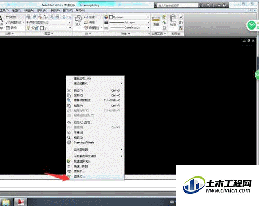Choose 放弃(U) undo entry in the context menu
Image resolution: width=259 pixels, height=206 pixels.
[x=95, y=122]
